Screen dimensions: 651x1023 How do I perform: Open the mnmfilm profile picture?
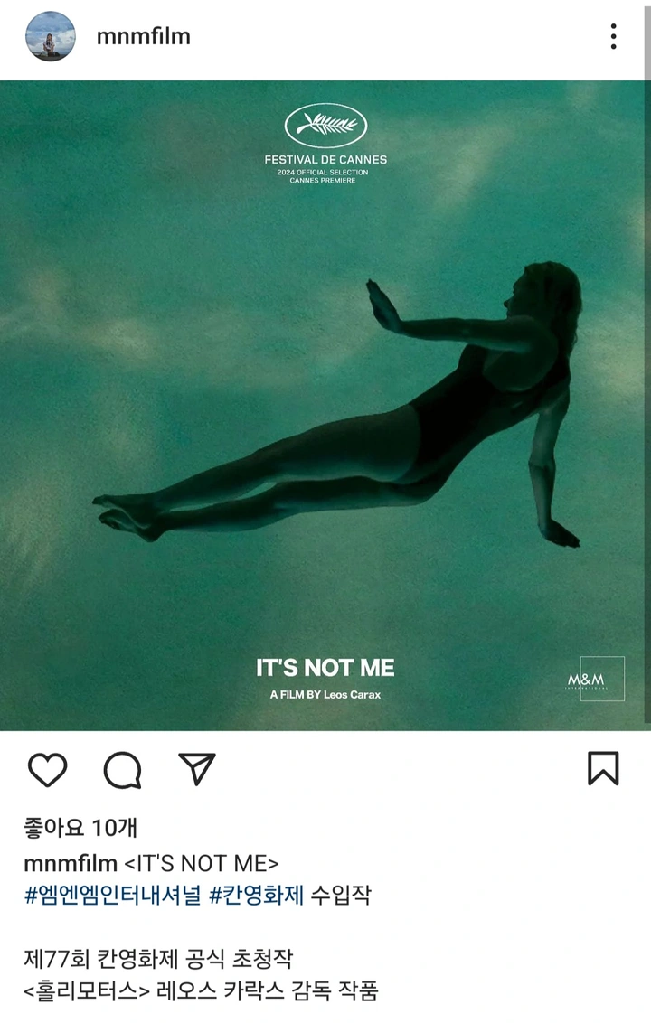click(51, 36)
